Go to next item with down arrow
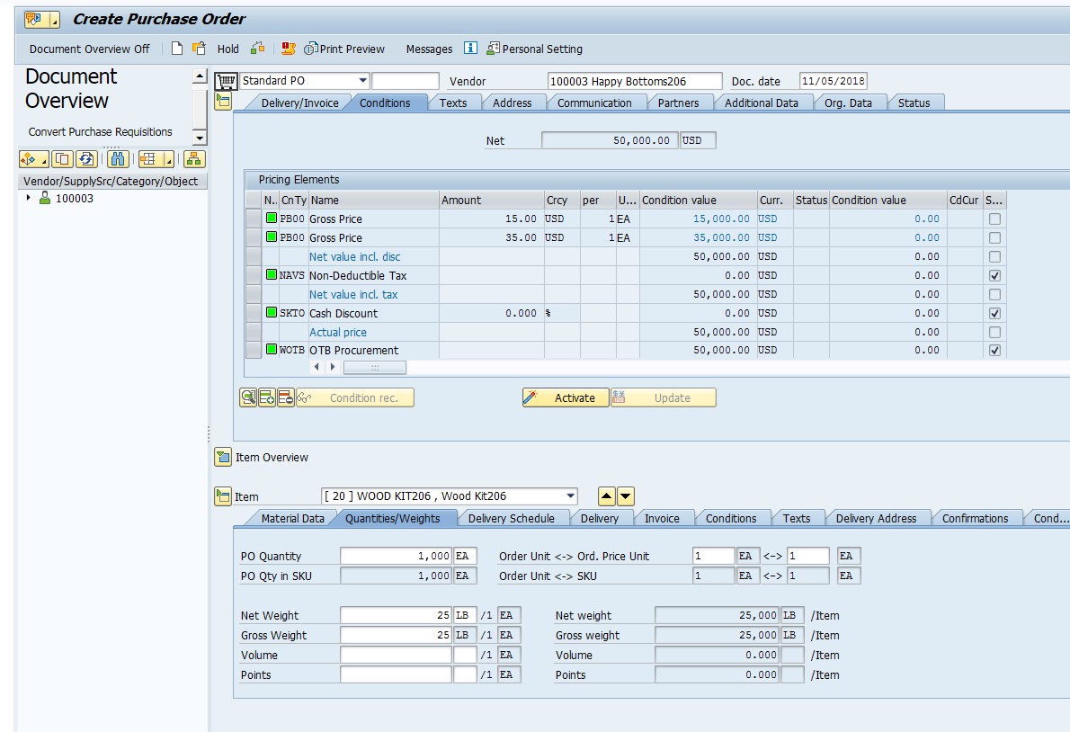This screenshot has height=732, width=1070. pos(626,496)
